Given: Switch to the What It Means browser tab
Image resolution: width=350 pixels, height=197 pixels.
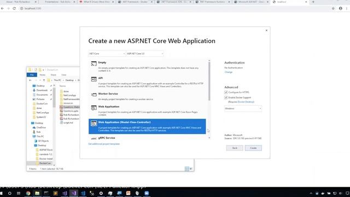Looking at the screenshot, I should click(x=96, y=2).
